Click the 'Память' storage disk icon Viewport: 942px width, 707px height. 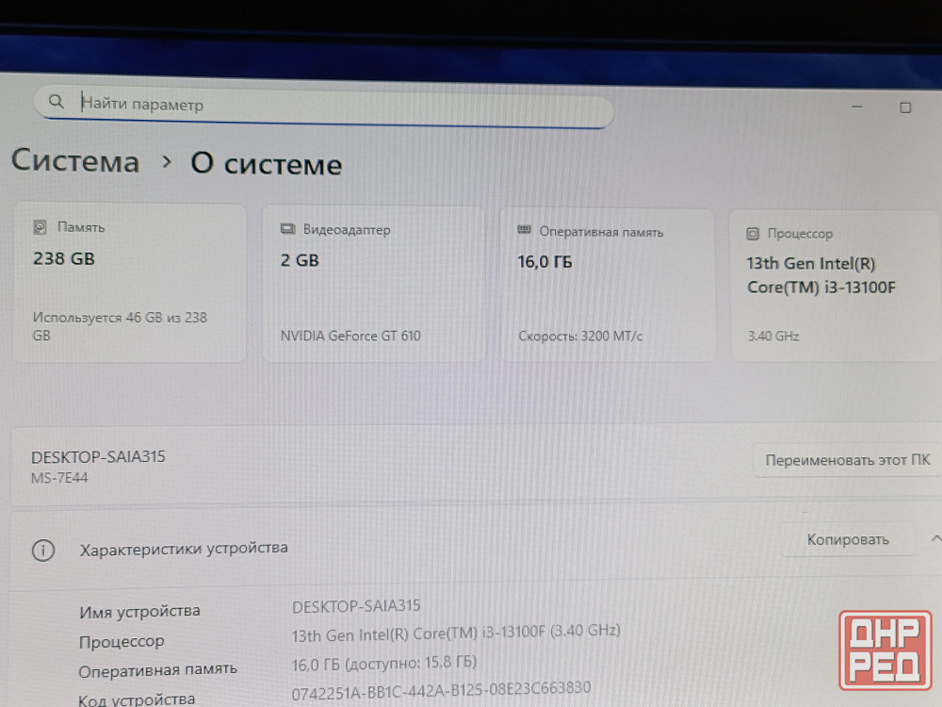tap(40, 227)
